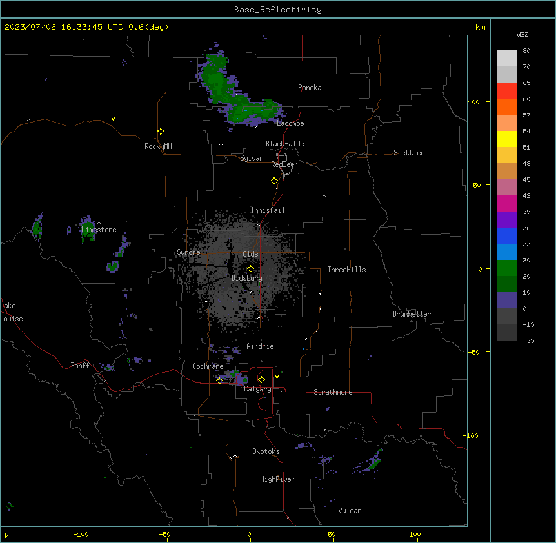
Task: Click the Limestone label
Action: (99, 230)
